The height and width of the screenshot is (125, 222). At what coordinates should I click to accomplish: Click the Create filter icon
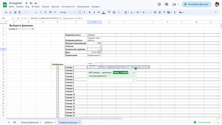(164, 12)
